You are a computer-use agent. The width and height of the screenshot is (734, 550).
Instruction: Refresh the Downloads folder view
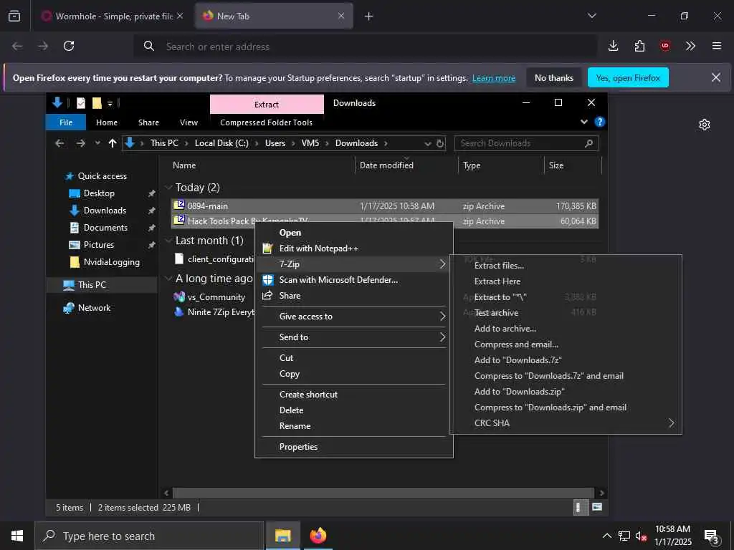click(440, 143)
